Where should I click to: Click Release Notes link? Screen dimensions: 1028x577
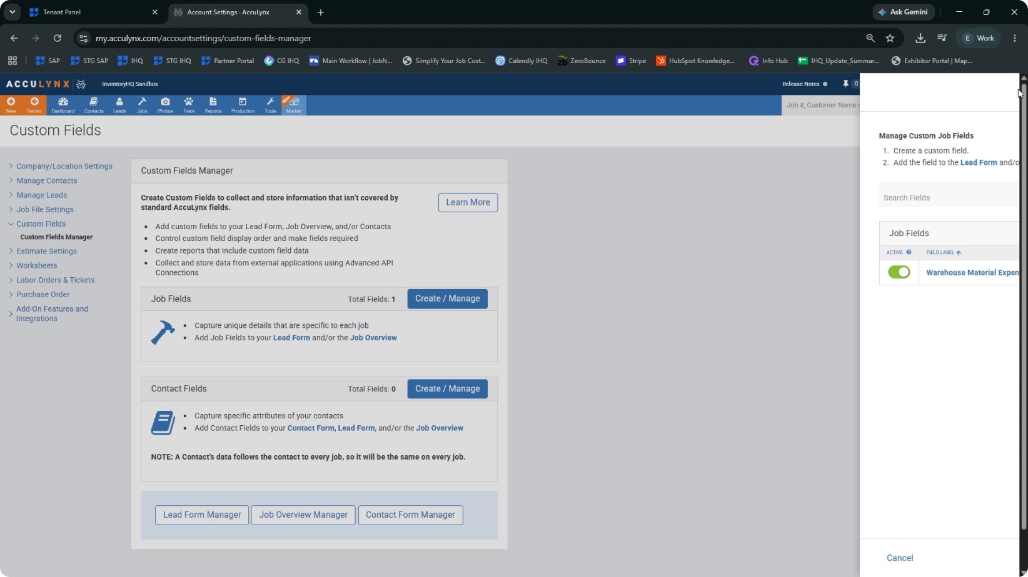pyautogui.click(x=800, y=84)
